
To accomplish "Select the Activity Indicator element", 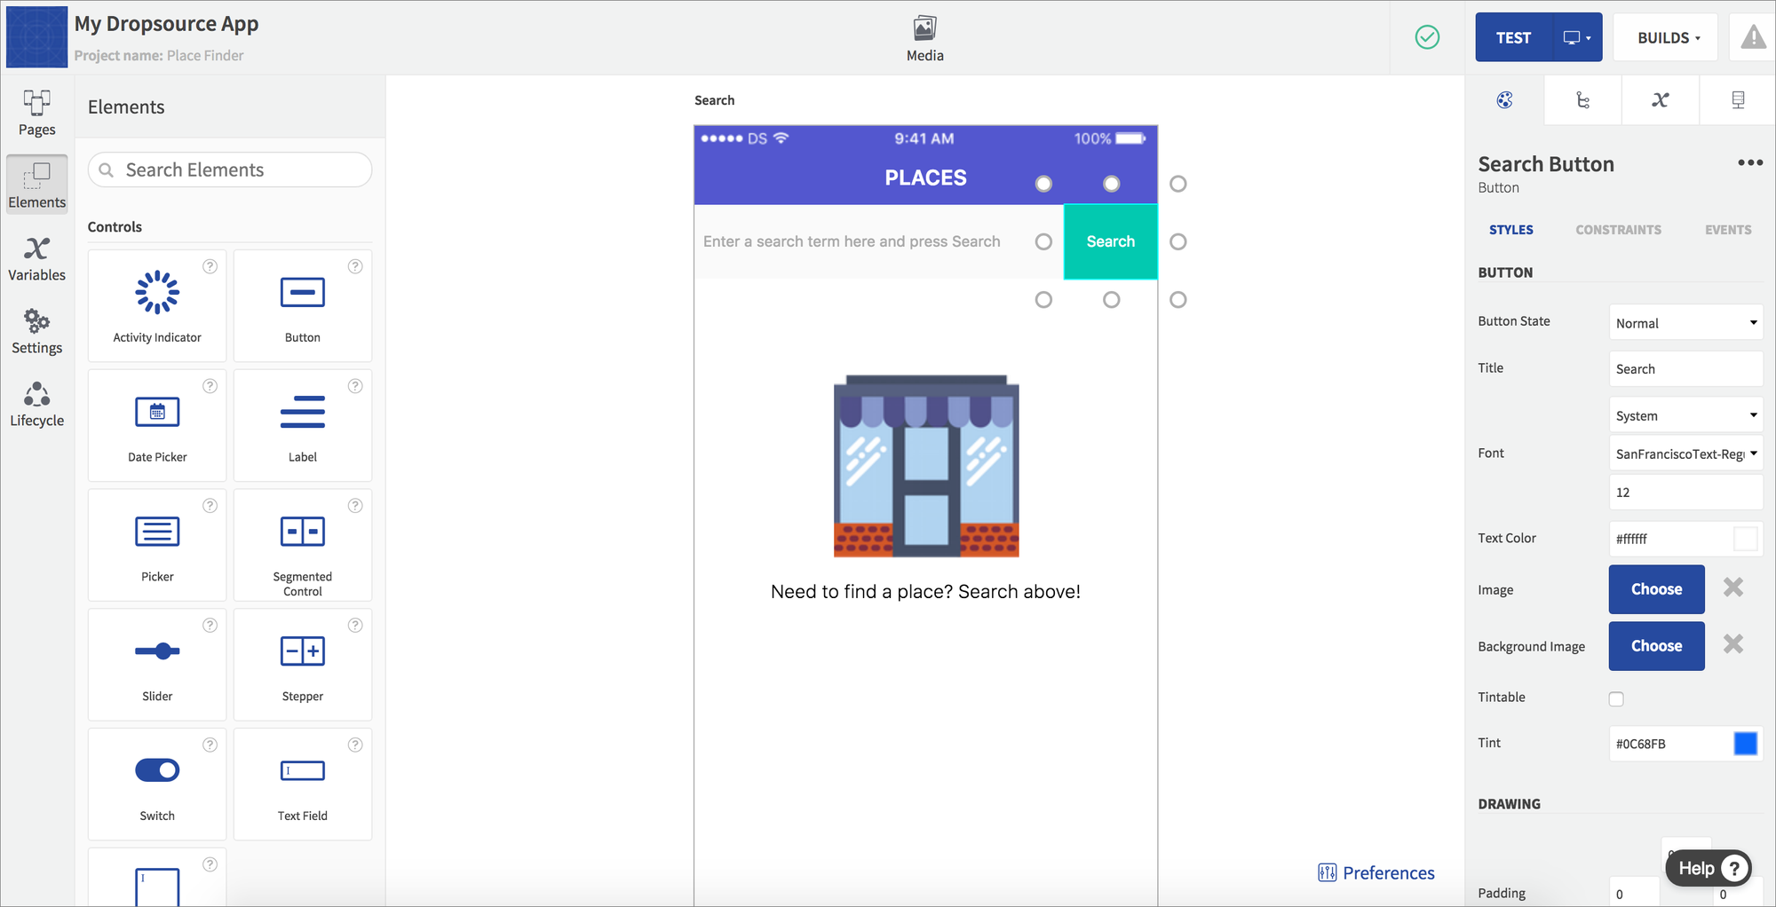I will tap(157, 305).
